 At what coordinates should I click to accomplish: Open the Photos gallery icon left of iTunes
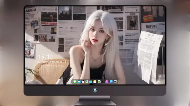(99, 82)
